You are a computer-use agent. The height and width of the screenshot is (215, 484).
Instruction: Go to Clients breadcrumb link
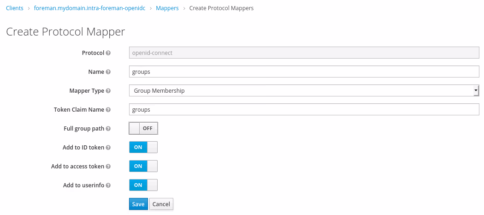coord(15,8)
